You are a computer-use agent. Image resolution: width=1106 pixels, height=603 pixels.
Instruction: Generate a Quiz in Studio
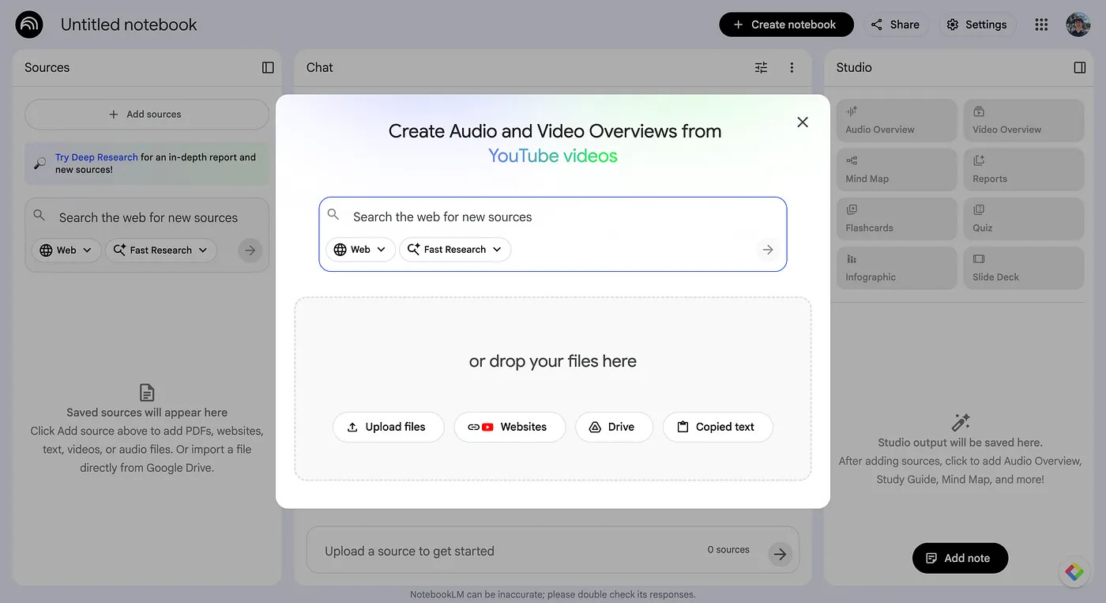[1024, 219]
